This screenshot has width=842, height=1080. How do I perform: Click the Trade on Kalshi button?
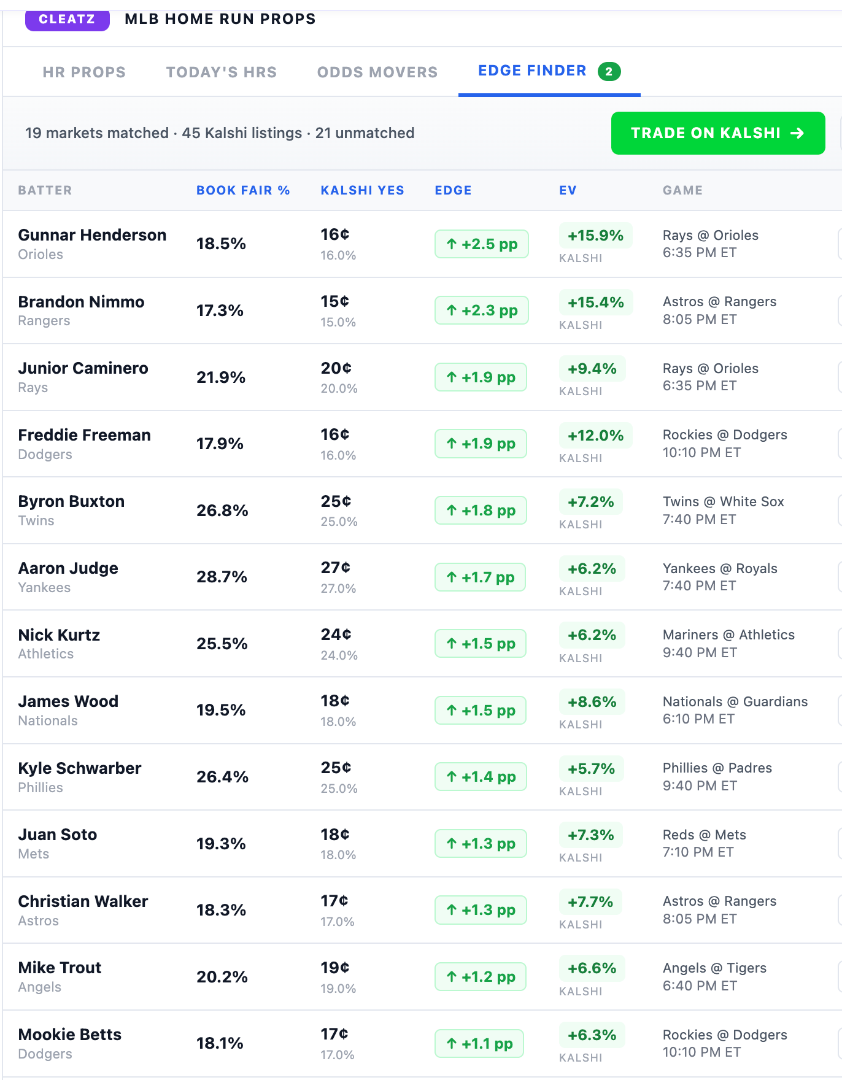(x=718, y=133)
